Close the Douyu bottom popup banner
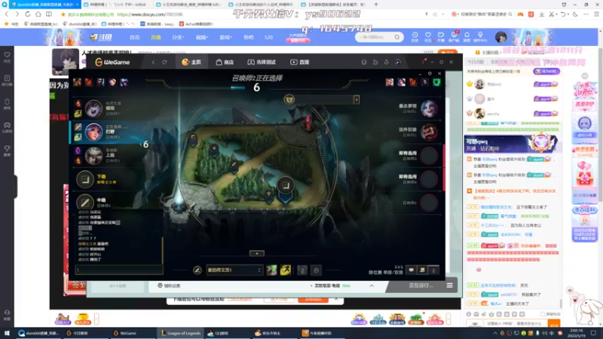The image size is (603, 339). (336, 298)
